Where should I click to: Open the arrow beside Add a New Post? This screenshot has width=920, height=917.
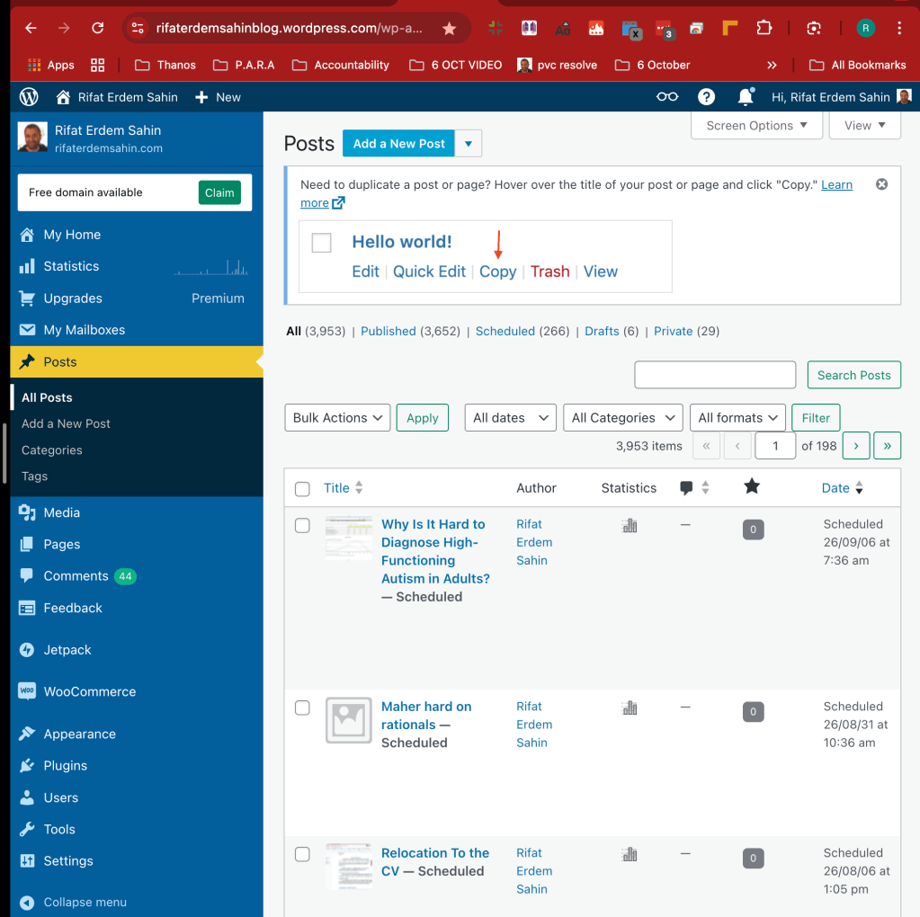tap(469, 144)
